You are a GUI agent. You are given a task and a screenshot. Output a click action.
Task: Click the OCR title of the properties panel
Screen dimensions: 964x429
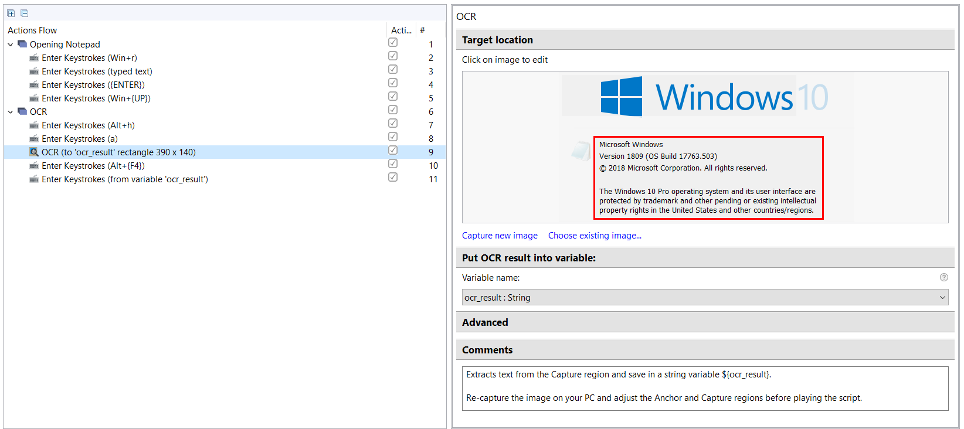pyautogui.click(x=466, y=16)
